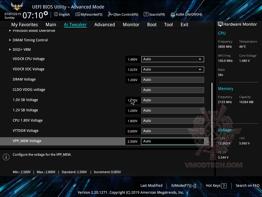
Task: Open the Exit tab
Action: pyautogui.click(x=184, y=25)
